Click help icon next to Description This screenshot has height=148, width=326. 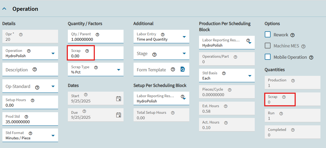(x=35, y=70)
